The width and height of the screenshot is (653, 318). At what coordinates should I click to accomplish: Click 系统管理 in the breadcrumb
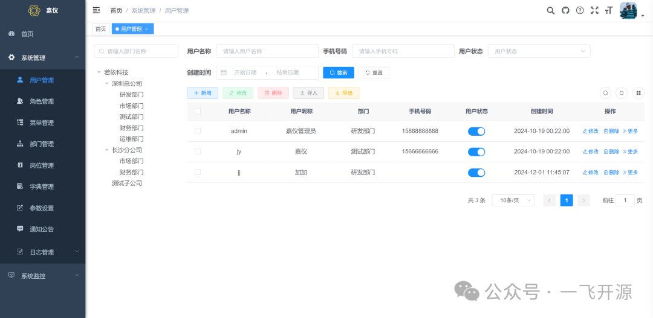143,11
